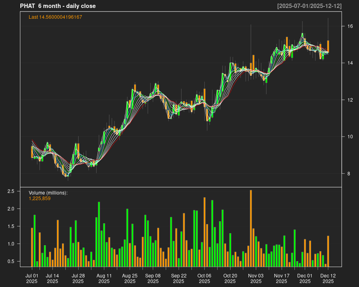This screenshot has width=359, height=287.
Task: Select the Jul 01 2025 date label
Action: click(32, 278)
